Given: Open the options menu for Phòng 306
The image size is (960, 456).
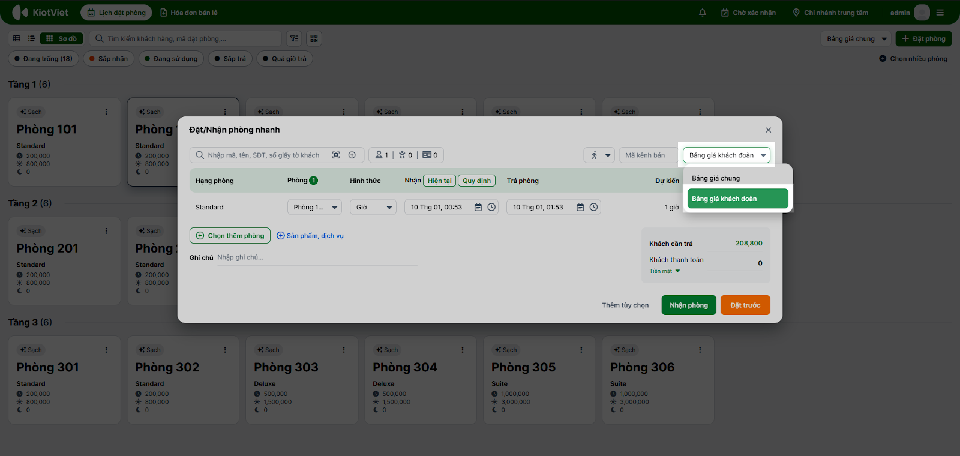Looking at the screenshot, I should pos(700,350).
